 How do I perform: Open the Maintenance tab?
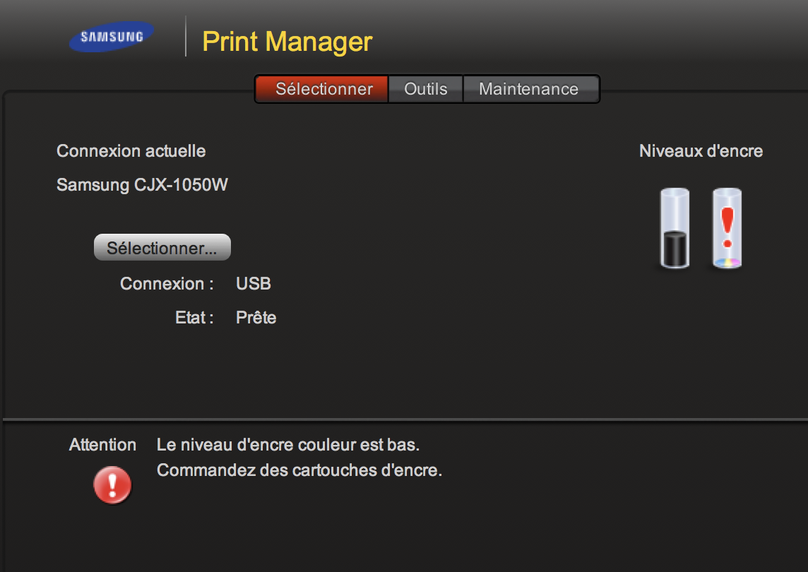pyautogui.click(x=528, y=89)
